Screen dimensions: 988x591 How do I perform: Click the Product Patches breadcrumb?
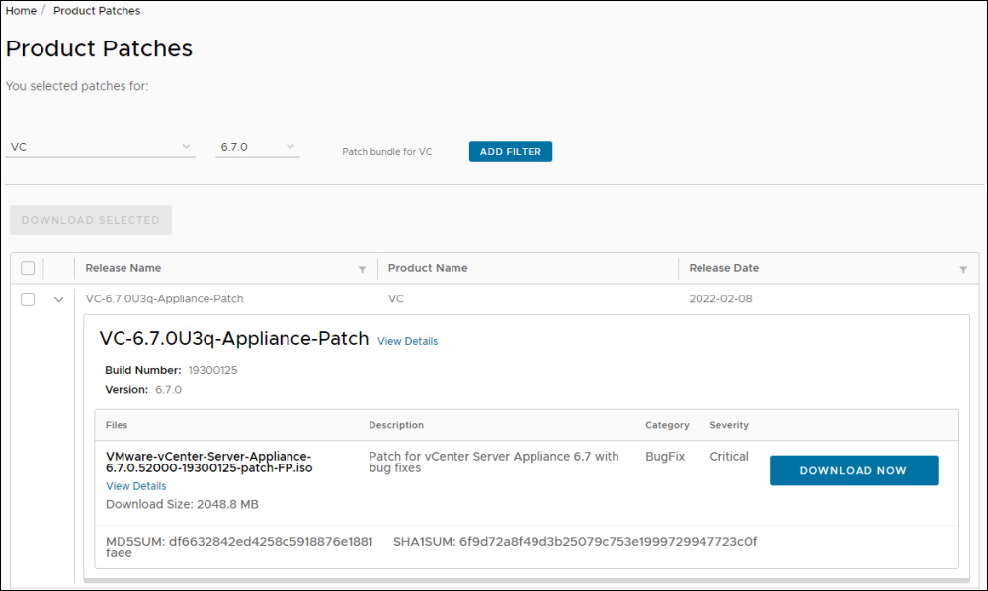97,11
